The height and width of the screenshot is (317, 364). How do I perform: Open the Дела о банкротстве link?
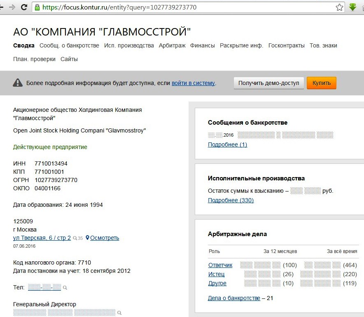(234, 298)
